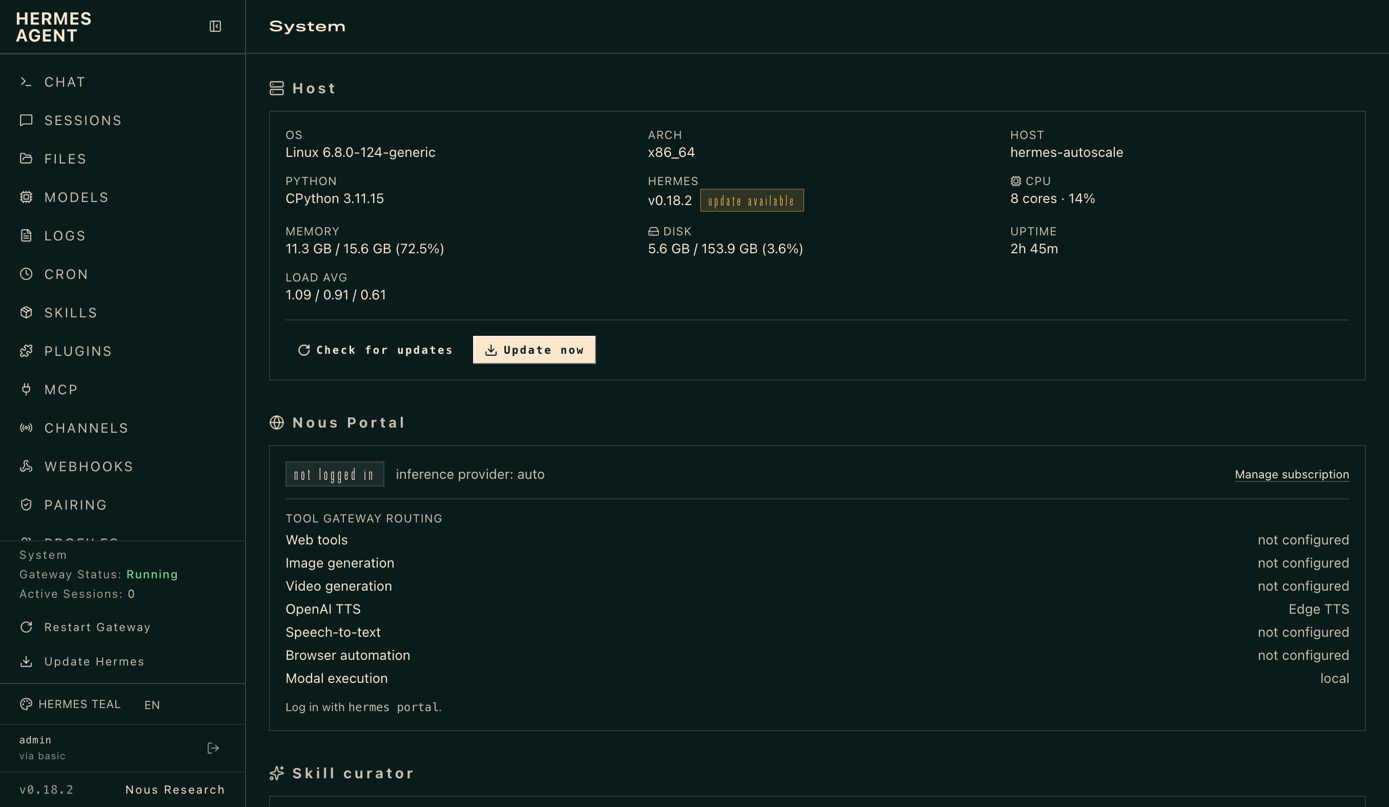Click the admin username text
Screen dimensions: 1389x807
pos(35,740)
